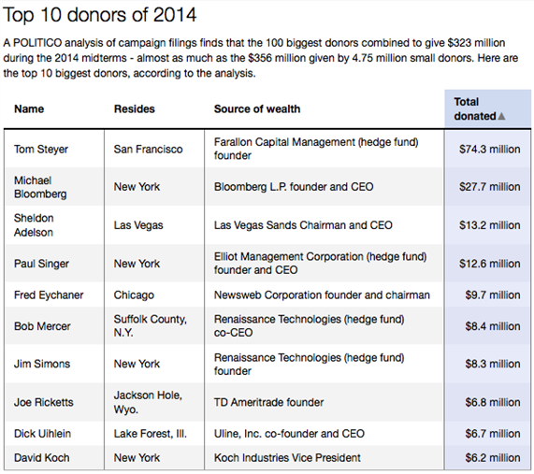Sort table by Name column header
Screen dimensions: 534x474
[x=29, y=109]
